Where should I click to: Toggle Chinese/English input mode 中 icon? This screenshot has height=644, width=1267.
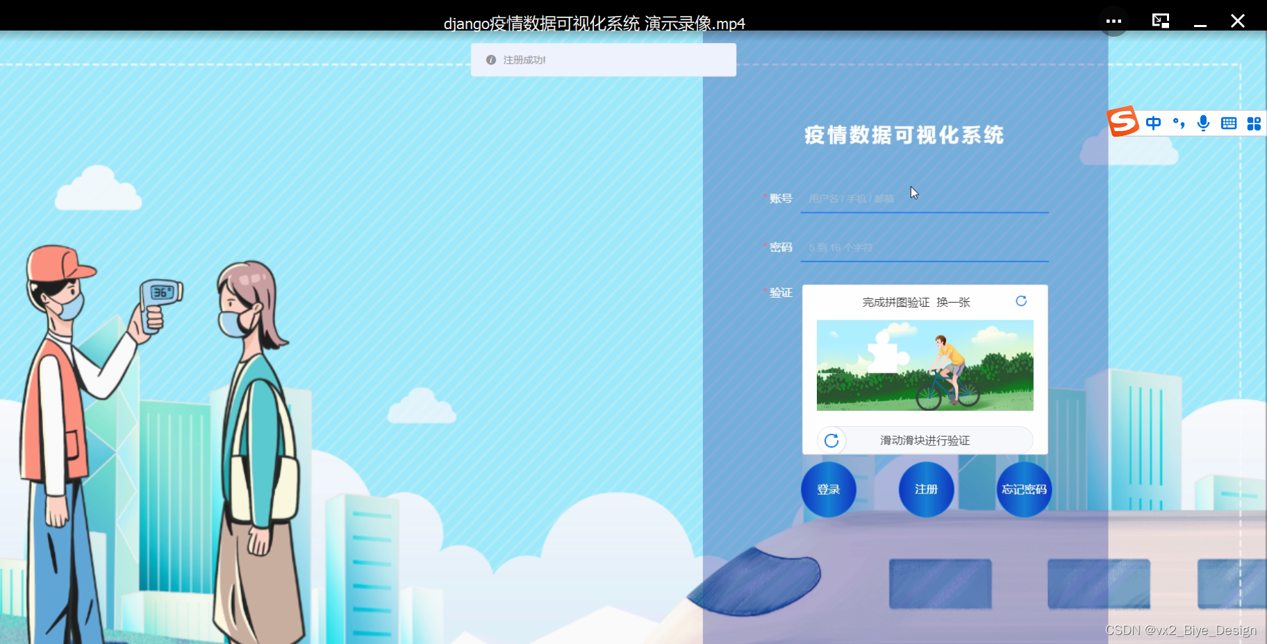coord(1153,124)
